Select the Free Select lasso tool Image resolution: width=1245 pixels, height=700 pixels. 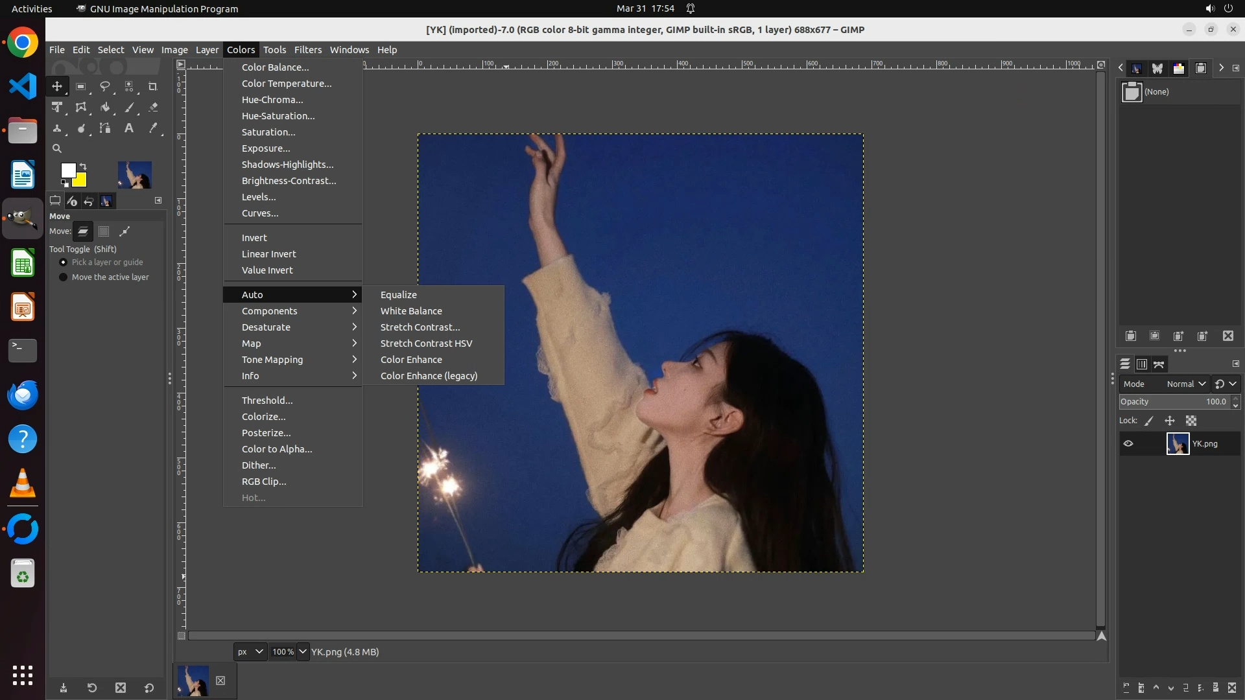coord(104,86)
